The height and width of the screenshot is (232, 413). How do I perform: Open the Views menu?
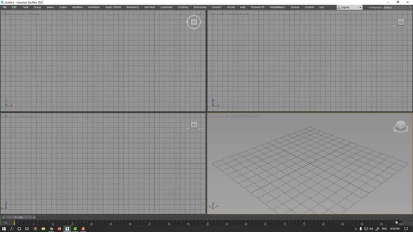tap(50, 7)
